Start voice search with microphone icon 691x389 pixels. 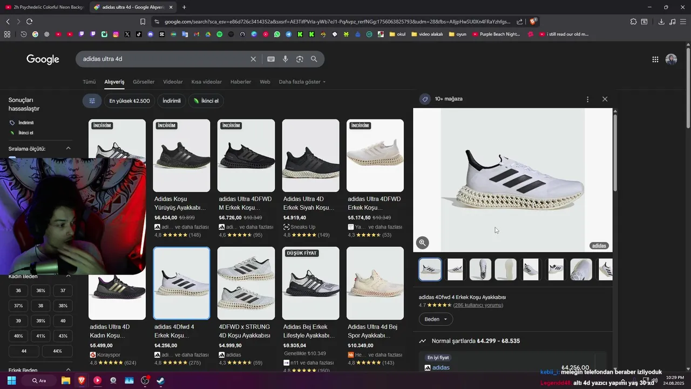[x=286, y=59]
